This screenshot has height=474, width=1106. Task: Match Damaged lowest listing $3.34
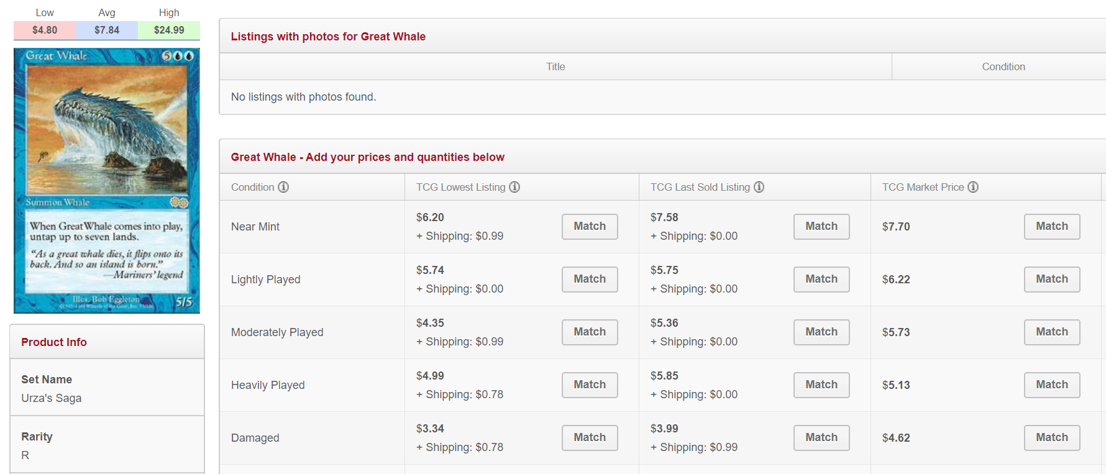coord(590,438)
